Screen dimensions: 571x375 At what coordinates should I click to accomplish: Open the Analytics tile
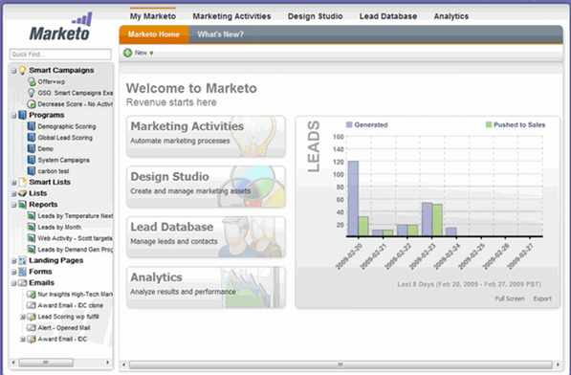click(x=206, y=287)
